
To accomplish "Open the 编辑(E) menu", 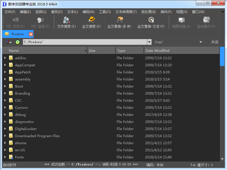I will 25,12.
